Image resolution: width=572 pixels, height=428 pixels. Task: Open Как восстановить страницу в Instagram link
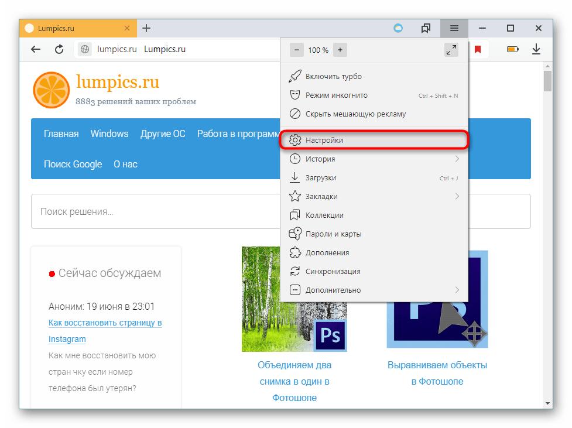pyautogui.click(x=105, y=331)
